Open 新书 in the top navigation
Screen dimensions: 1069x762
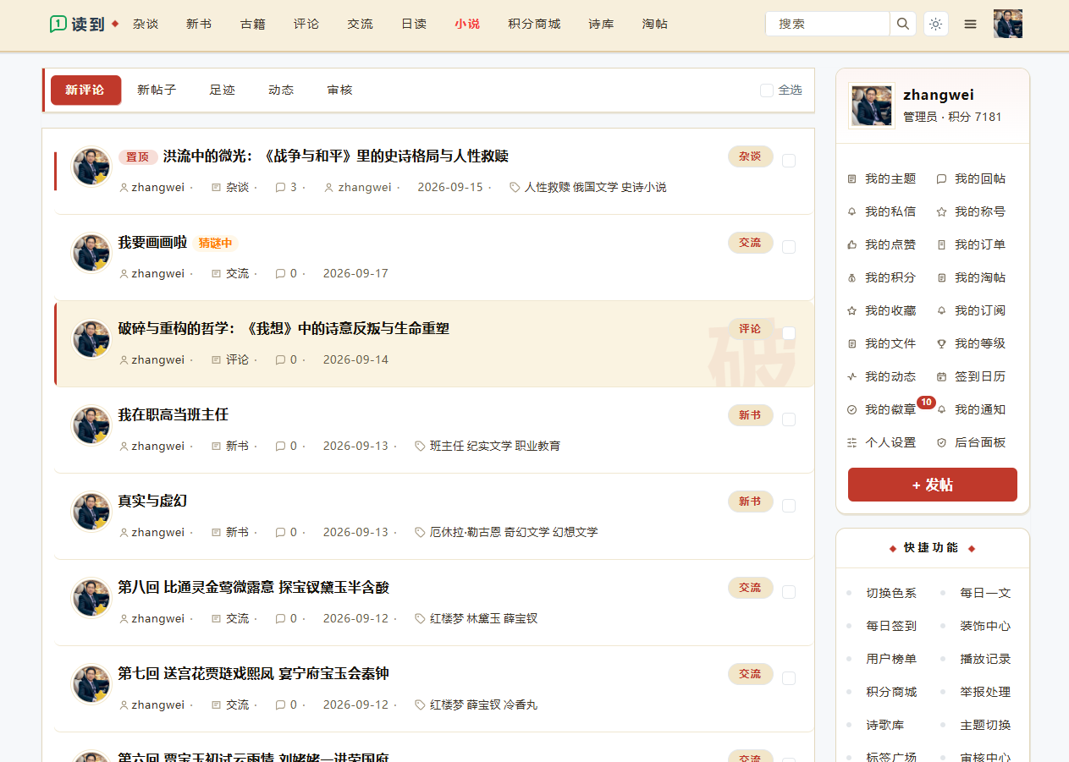point(199,24)
